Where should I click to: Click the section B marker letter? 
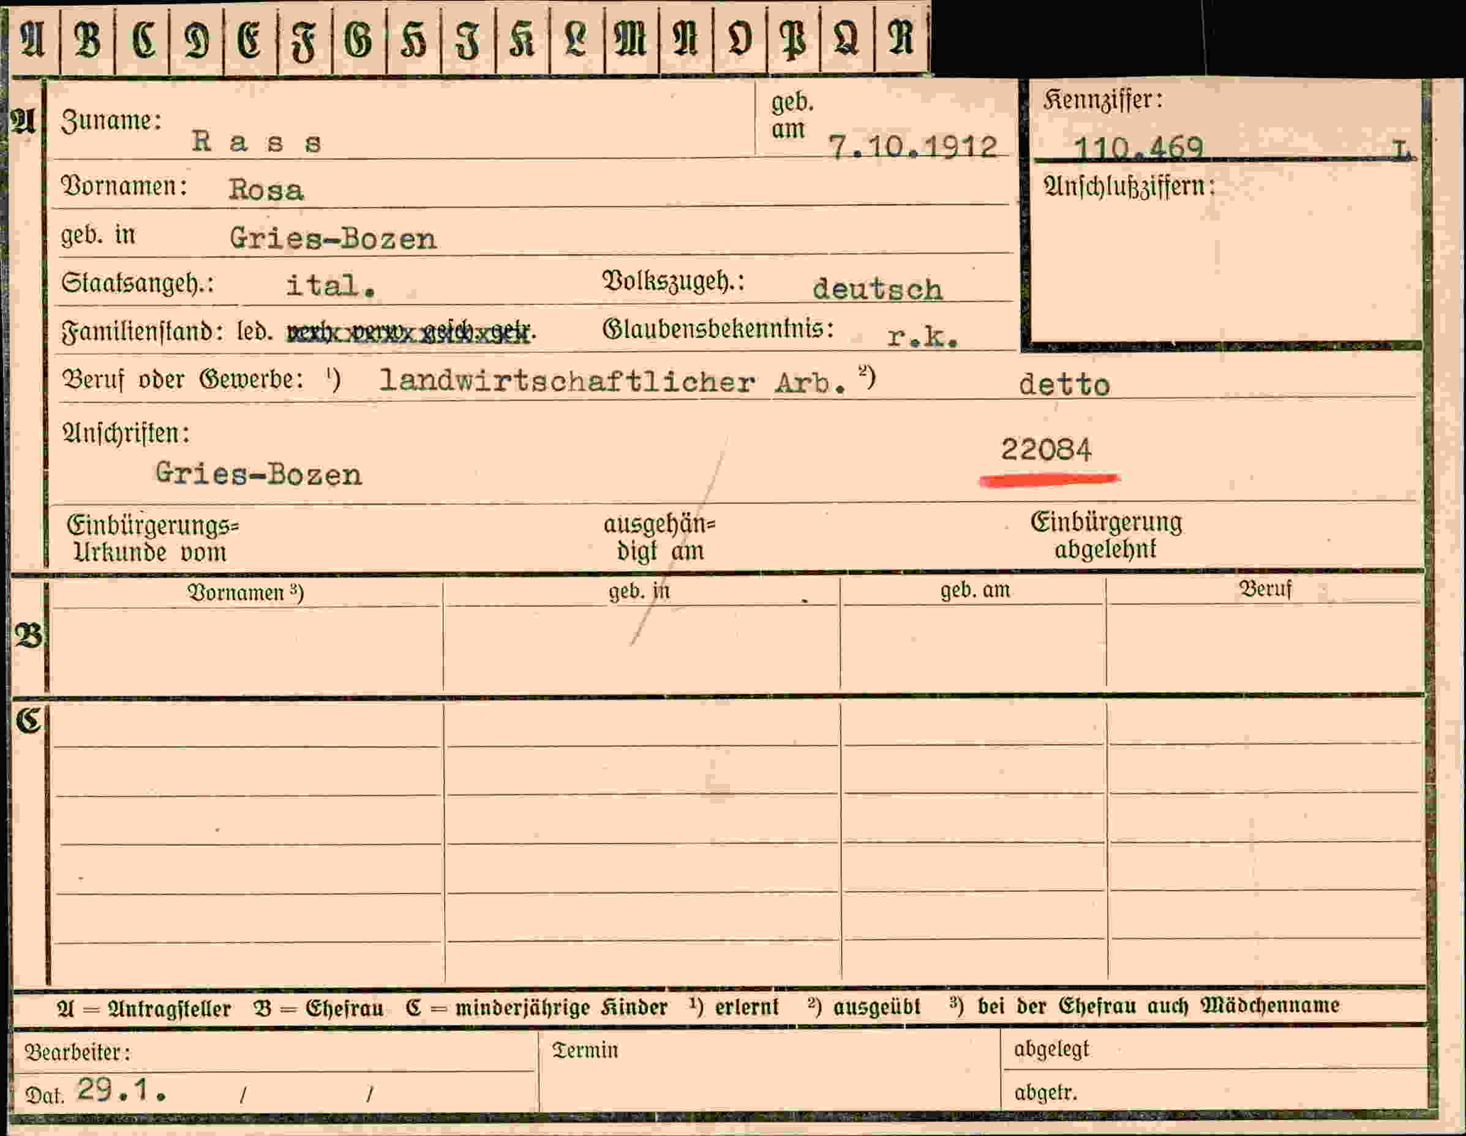pos(28,635)
